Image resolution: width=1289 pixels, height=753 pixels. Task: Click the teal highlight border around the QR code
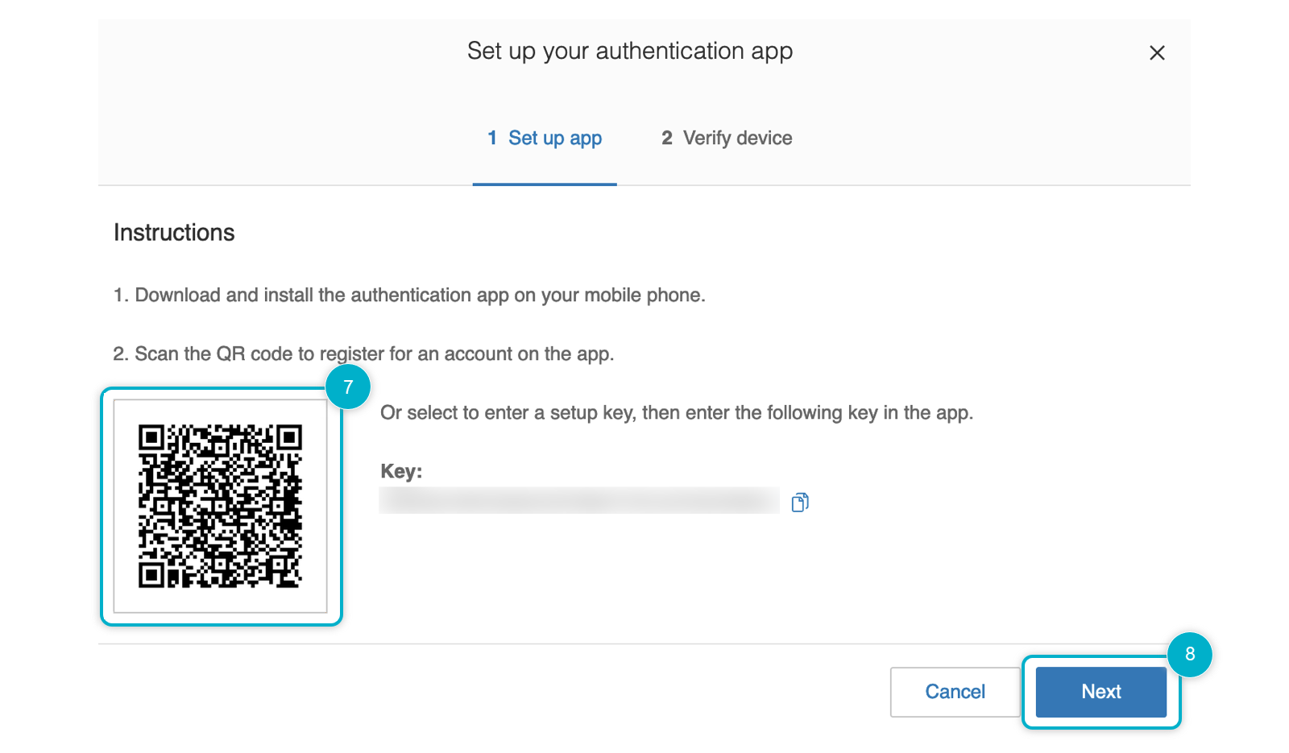click(102, 506)
